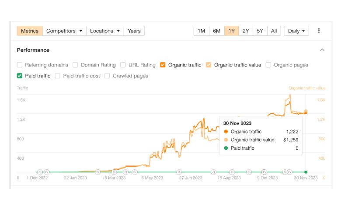Click the '22 Jan 2023' date label

76,178
